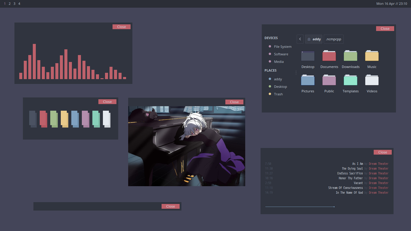Open the green Downloads folder
This screenshot has height=231, width=411.
(x=351, y=56)
